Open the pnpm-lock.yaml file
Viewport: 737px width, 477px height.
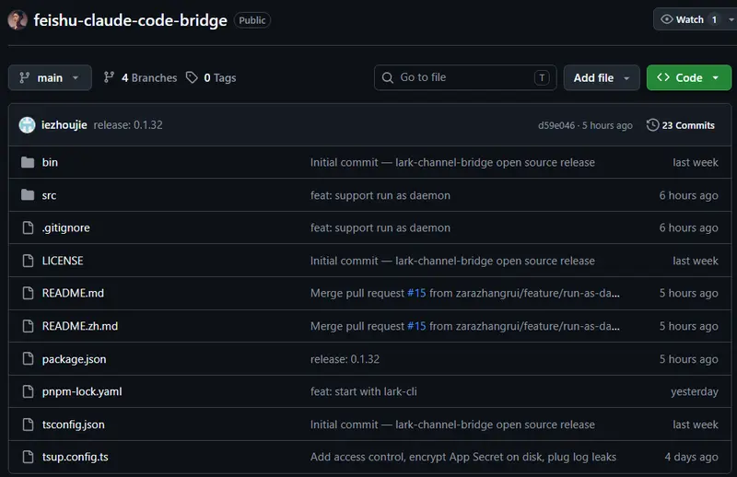point(82,391)
